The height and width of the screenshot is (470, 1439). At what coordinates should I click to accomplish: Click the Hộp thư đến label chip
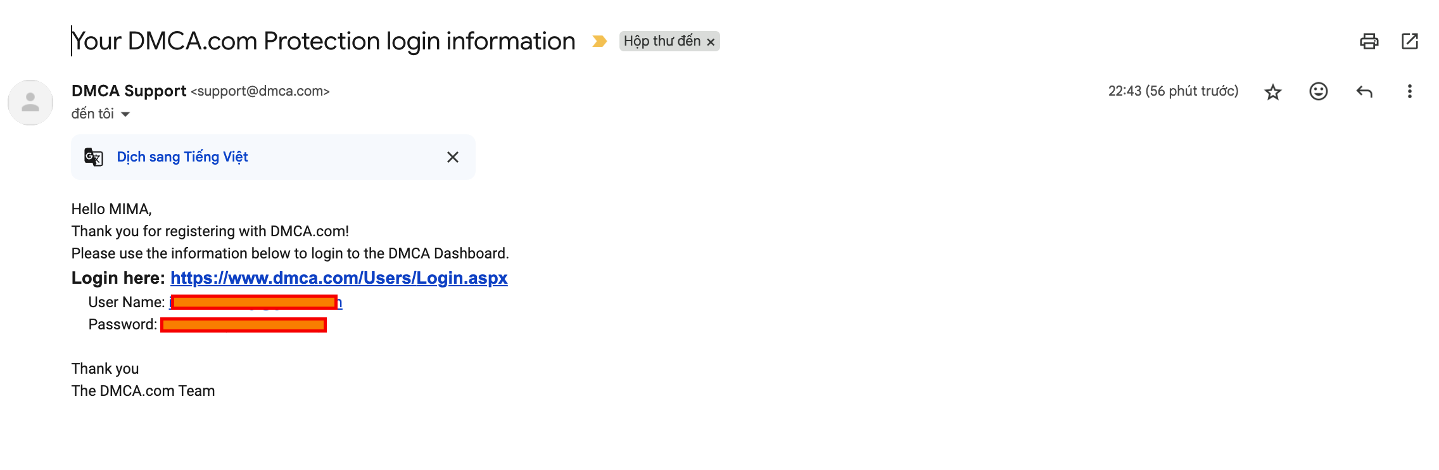661,41
